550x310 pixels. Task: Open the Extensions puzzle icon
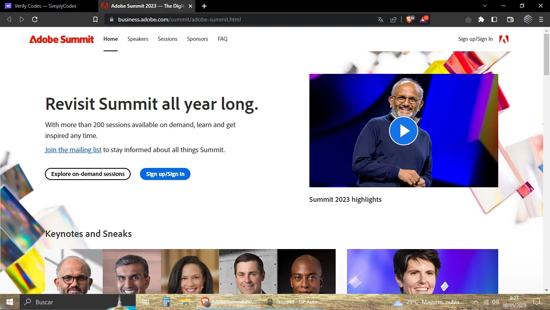pos(481,19)
